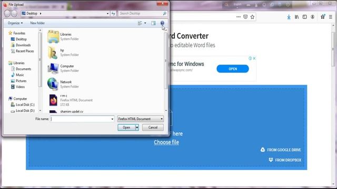Click the Search Desktop field
This screenshot has height=189, width=337.
click(x=141, y=14)
